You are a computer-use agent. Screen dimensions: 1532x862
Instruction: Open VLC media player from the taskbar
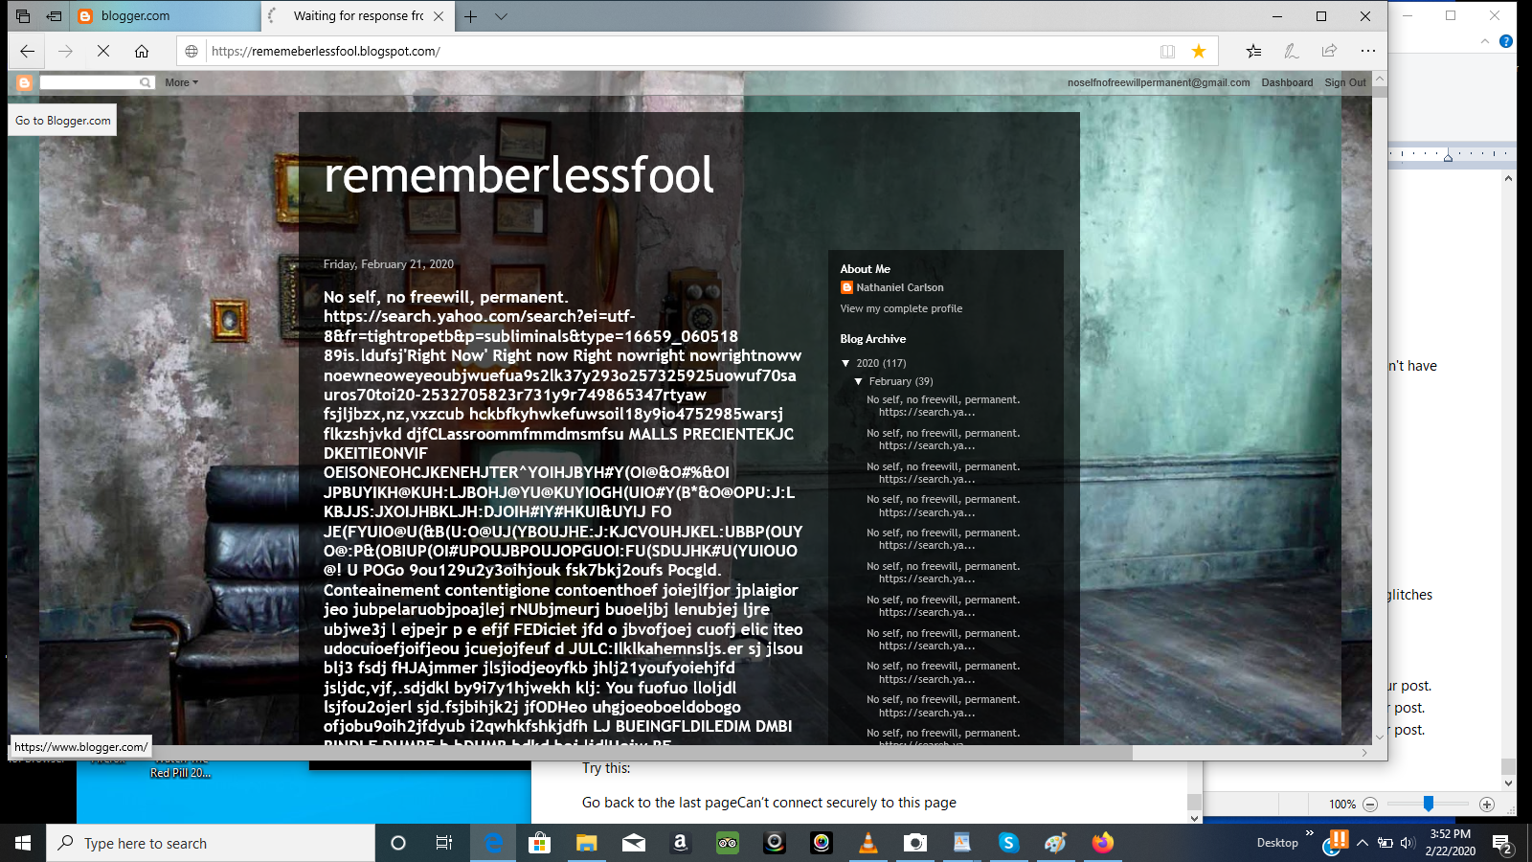(x=868, y=843)
